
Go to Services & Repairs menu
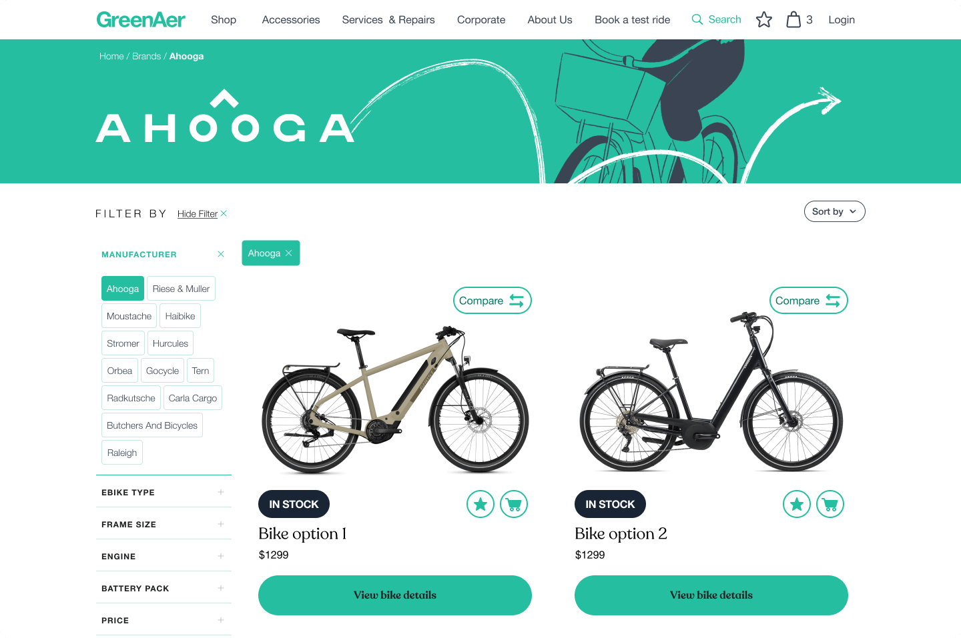click(388, 20)
